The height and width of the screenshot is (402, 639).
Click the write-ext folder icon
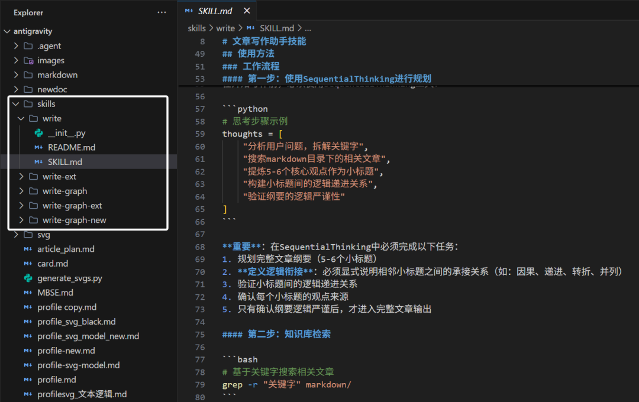(x=33, y=176)
